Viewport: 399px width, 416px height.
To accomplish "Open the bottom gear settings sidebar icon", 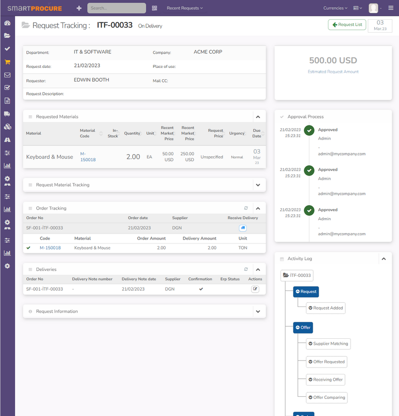I will (7, 266).
